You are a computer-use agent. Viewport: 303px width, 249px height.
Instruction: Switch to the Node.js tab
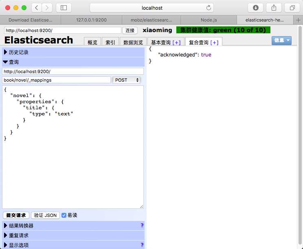(209, 20)
